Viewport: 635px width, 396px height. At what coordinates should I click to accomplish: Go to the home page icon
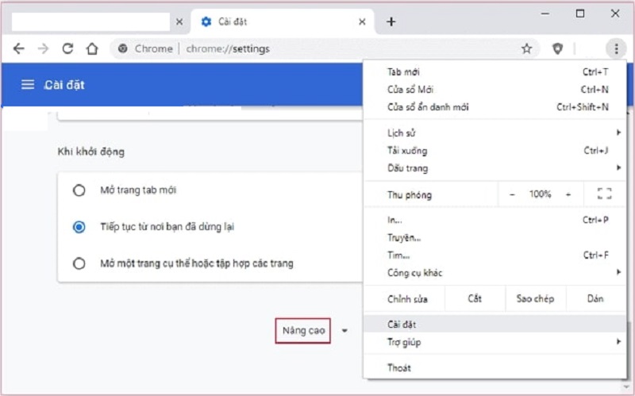tap(92, 48)
